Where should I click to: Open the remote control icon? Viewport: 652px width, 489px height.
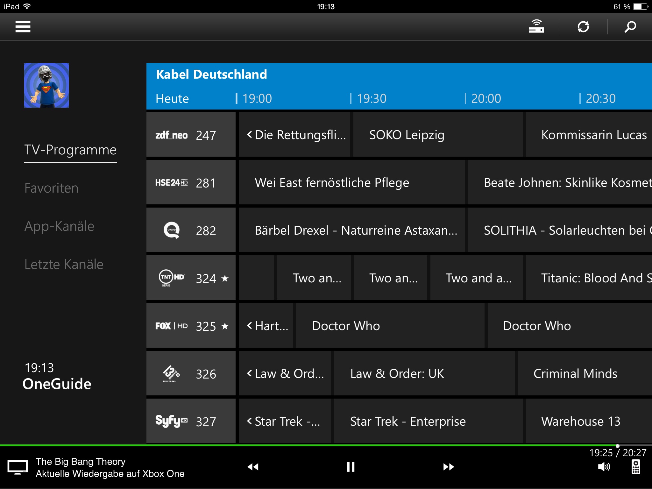[x=636, y=467]
